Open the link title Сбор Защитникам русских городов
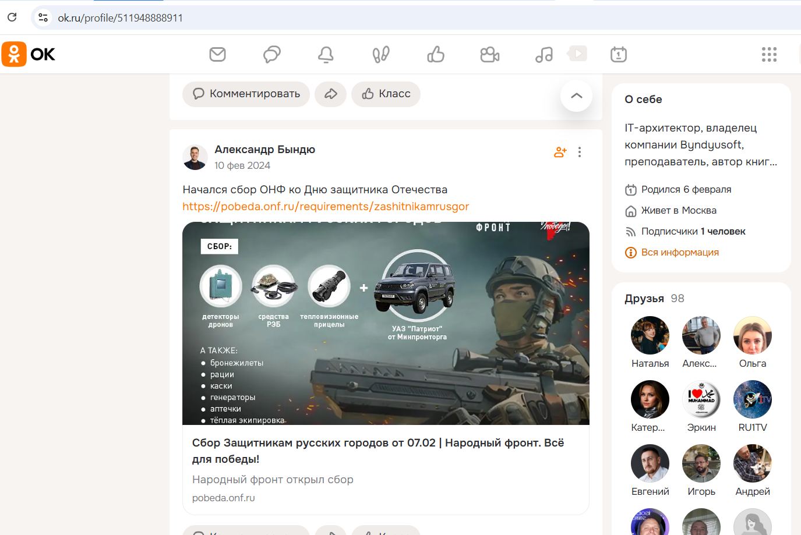The image size is (801, 535). tap(378, 451)
